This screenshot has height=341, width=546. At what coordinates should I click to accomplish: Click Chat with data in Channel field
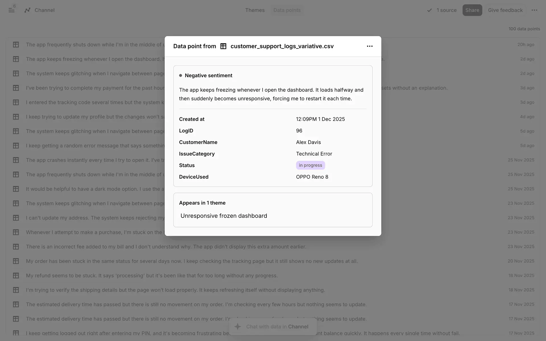277,327
